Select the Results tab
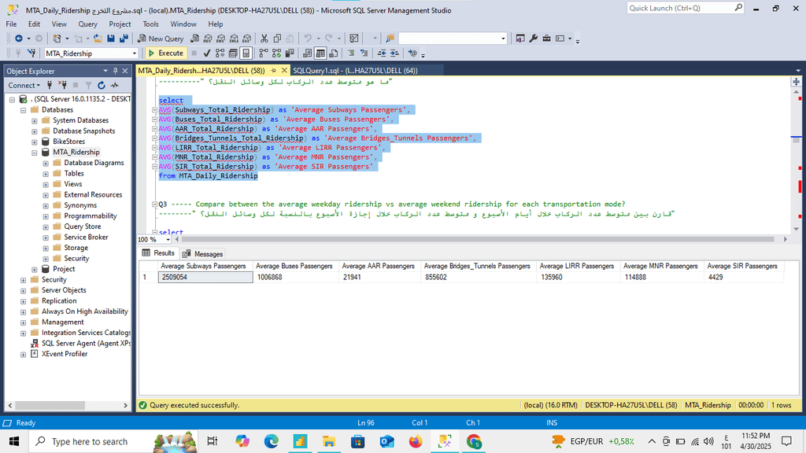Screen dimensions: 806x453 pos(159,253)
